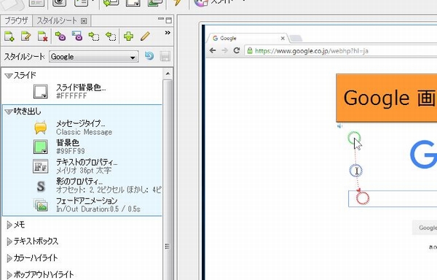This screenshot has height=280, width=437.
Task: Switch to the ブラウザ tab
Action: click(17, 20)
